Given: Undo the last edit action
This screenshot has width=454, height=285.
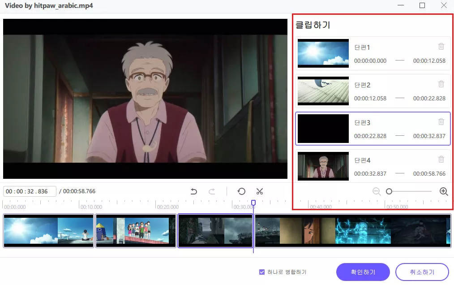Looking at the screenshot, I should pos(194,191).
